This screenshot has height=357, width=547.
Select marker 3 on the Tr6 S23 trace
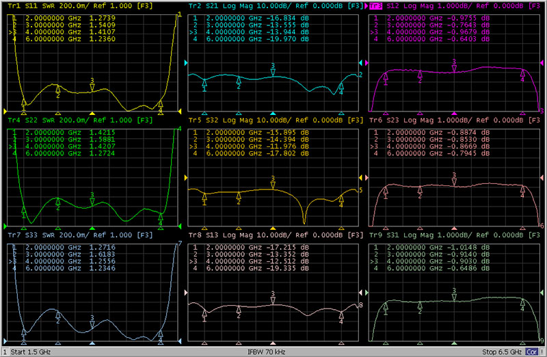click(454, 181)
